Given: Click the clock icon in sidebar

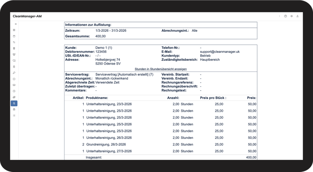Looking at the screenshot, I should 14,91.
